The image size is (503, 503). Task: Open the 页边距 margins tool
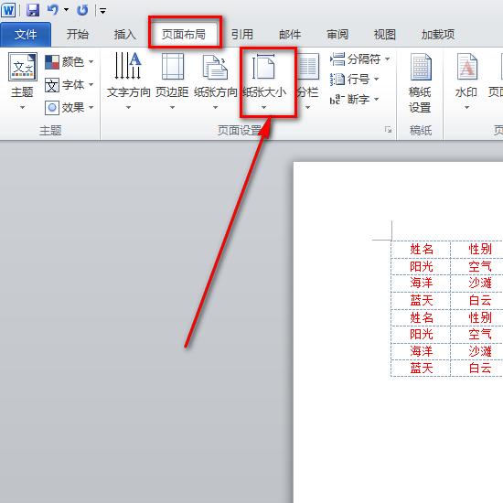point(172,81)
